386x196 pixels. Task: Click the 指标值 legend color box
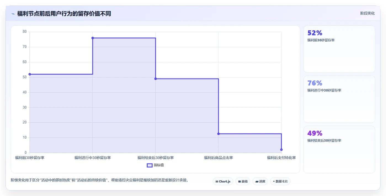tap(150, 165)
